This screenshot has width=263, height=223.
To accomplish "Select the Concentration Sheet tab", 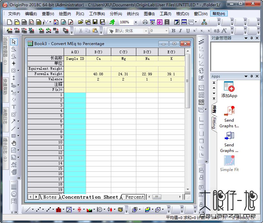I will 90,197.
